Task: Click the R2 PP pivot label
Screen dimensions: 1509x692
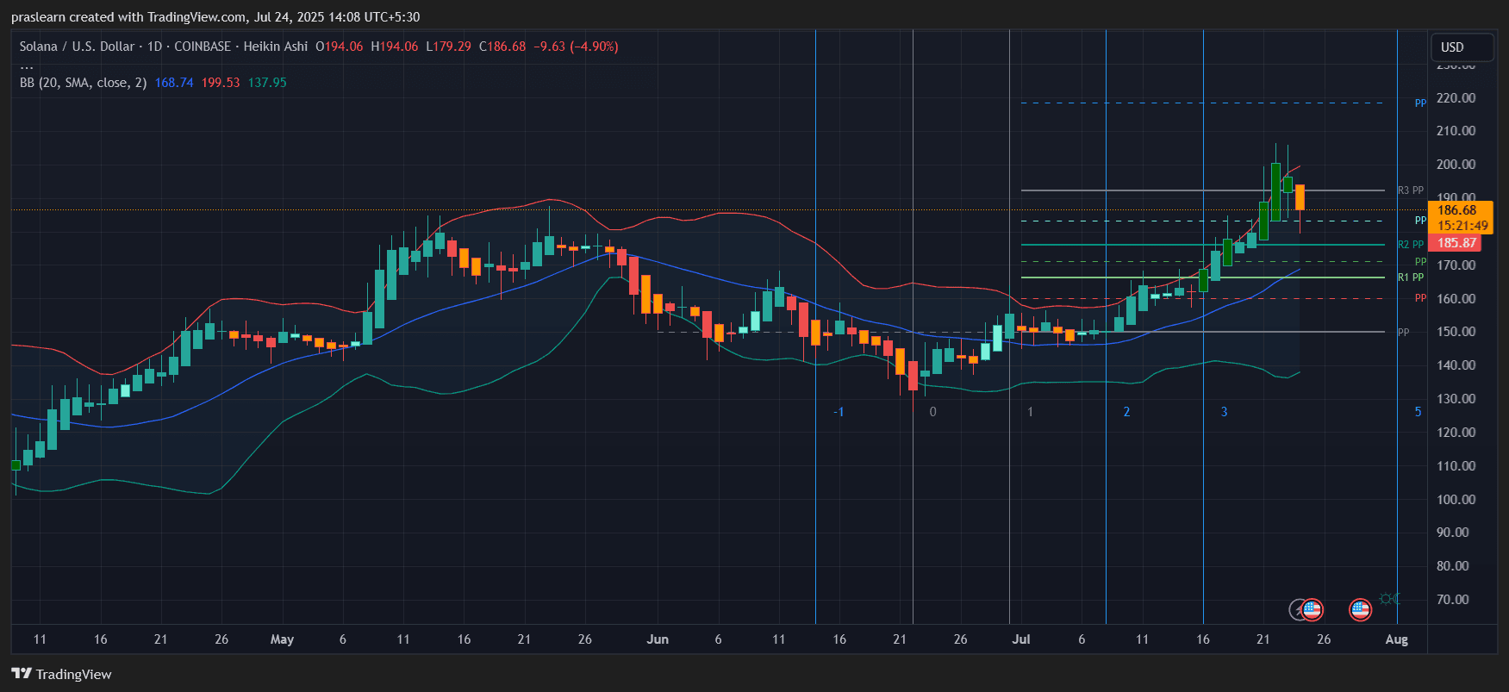Action: pos(1411,245)
